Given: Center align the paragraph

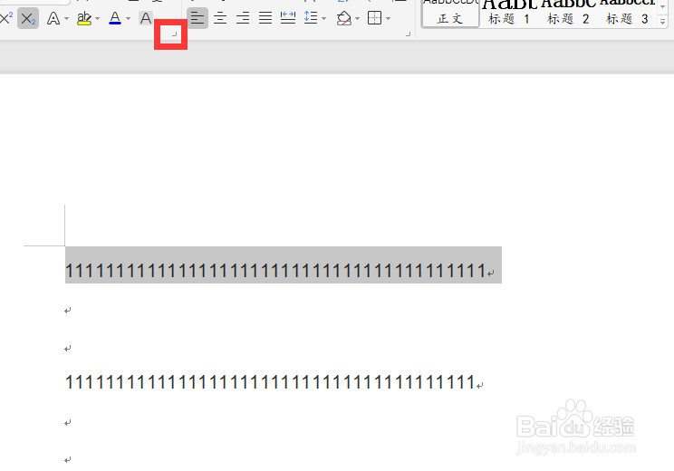Looking at the screenshot, I should [220, 18].
